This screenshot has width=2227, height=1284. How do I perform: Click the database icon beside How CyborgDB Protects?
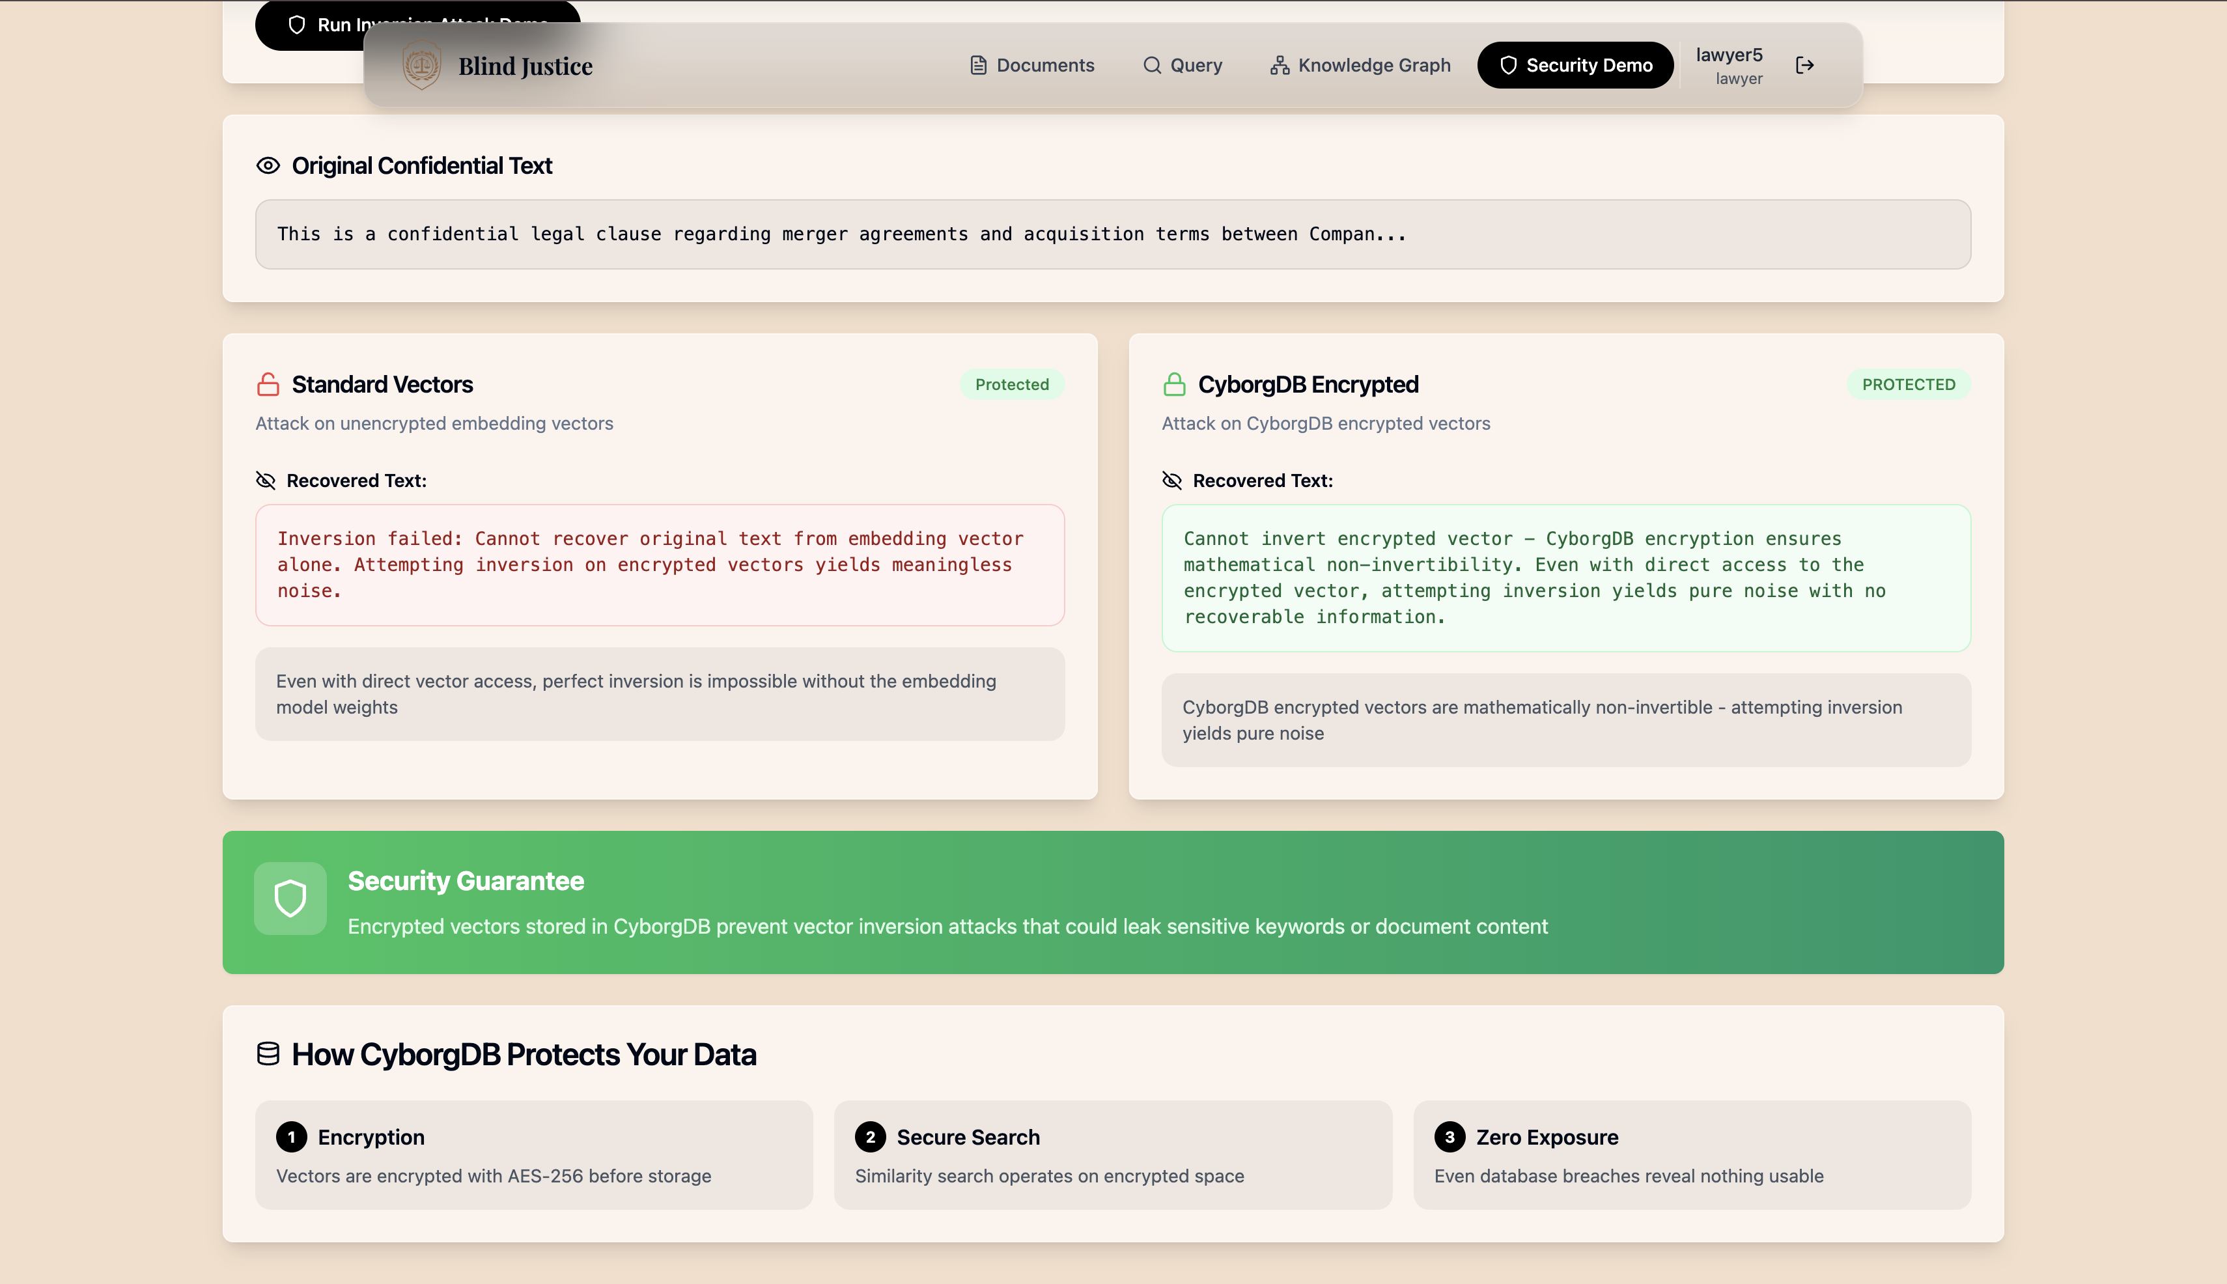pyautogui.click(x=268, y=1054)
